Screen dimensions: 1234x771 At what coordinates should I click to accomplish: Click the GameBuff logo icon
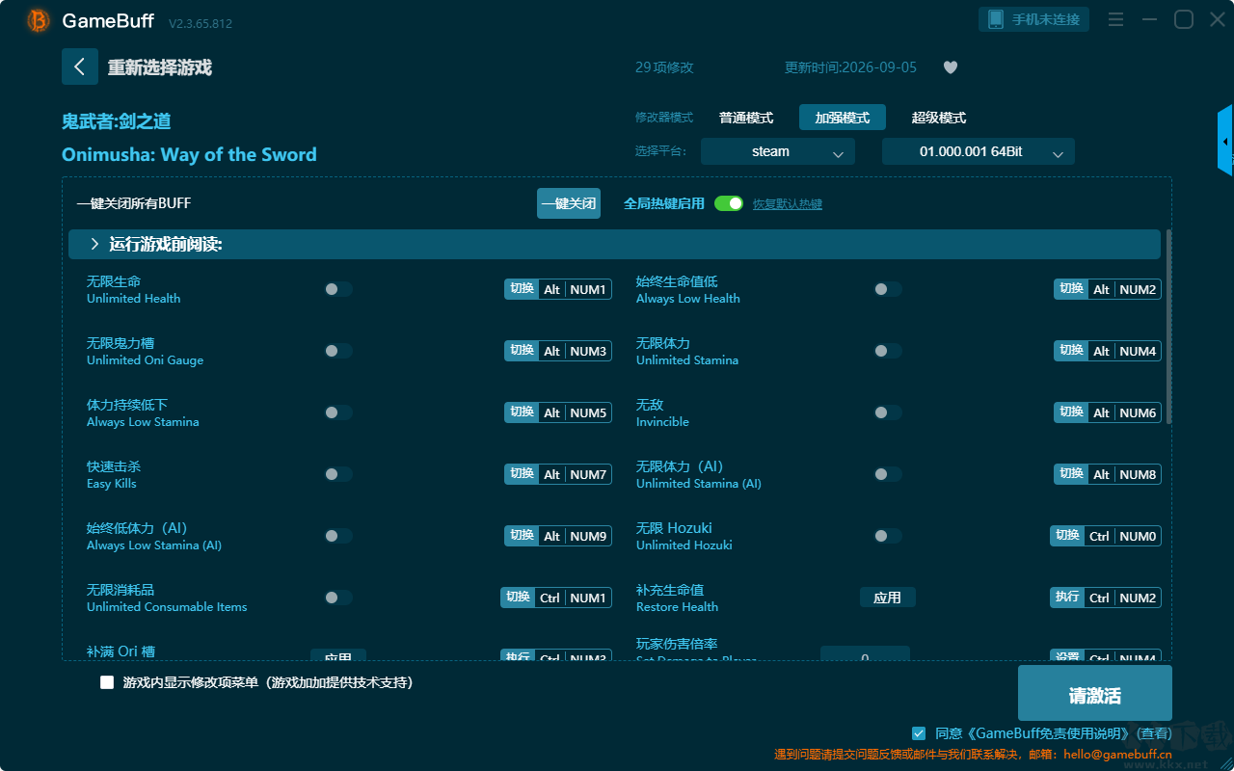tap(39, 20)
